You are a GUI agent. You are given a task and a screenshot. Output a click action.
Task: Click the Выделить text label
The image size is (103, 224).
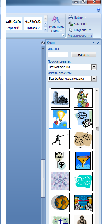coord(81,30)
